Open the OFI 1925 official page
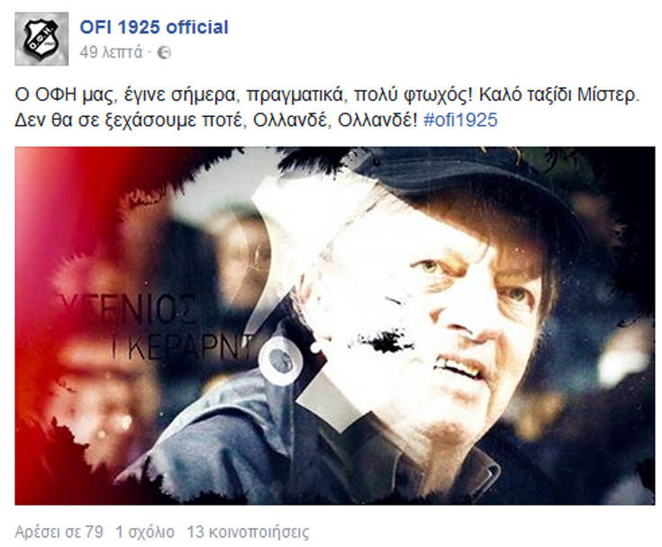The image size is (662, 547). 154,27
